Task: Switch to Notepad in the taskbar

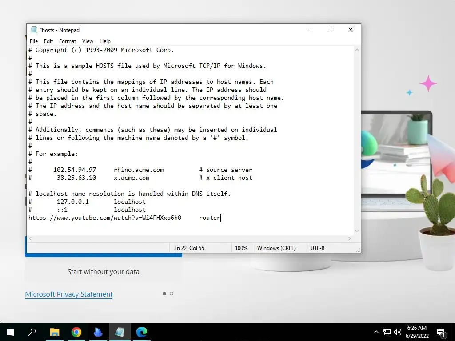Action: pyautogui.click(x=120, y=332)
